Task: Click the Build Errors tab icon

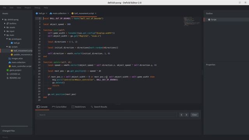Action: coord(73,107)
